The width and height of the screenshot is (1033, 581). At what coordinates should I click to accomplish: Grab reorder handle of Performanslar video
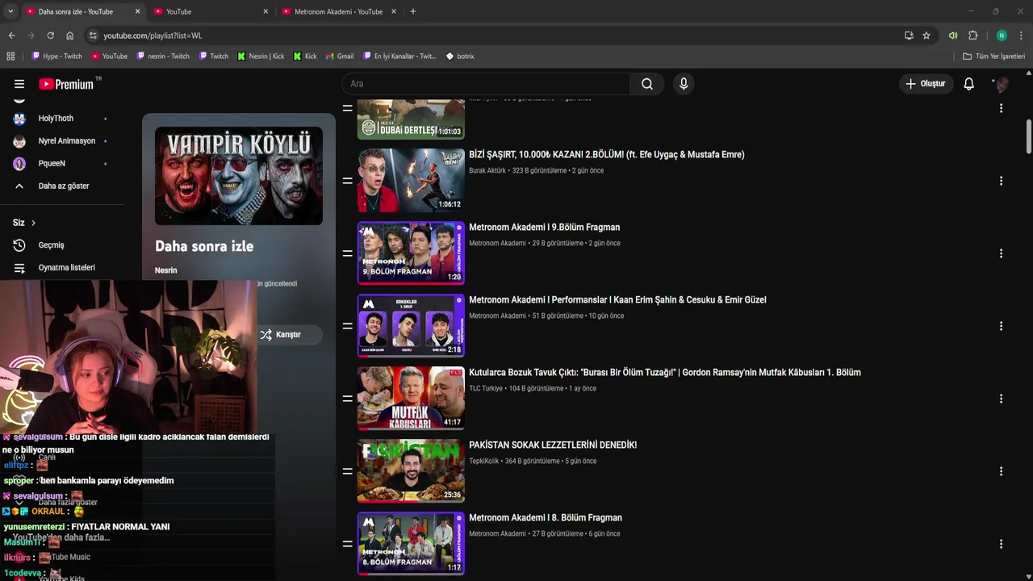(347, 326)
